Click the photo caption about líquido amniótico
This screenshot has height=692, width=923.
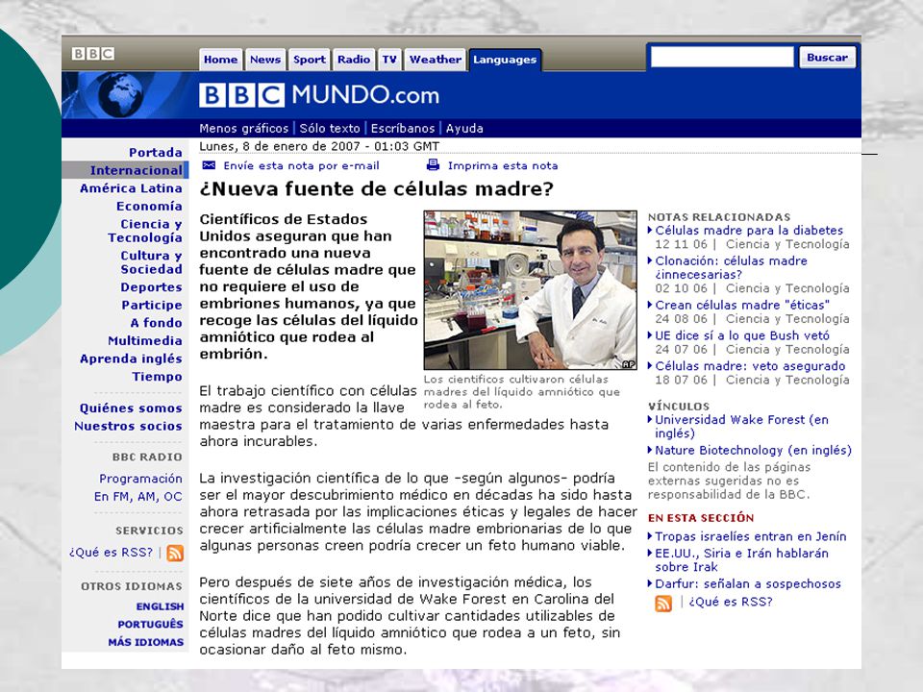tap(521, 392)
